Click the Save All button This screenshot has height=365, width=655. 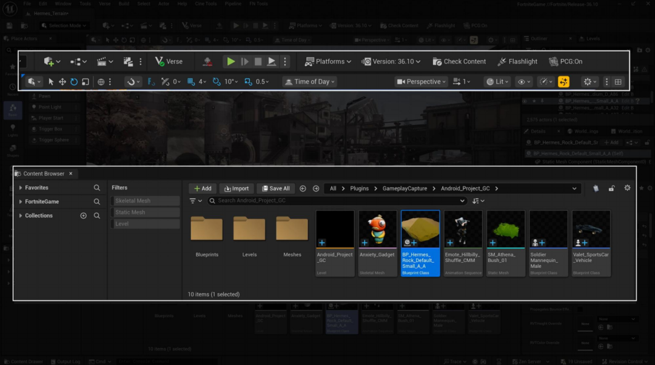pos(275,189)
